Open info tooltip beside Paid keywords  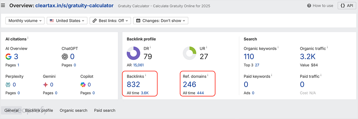pyautogui.click(x=272, y=75)
